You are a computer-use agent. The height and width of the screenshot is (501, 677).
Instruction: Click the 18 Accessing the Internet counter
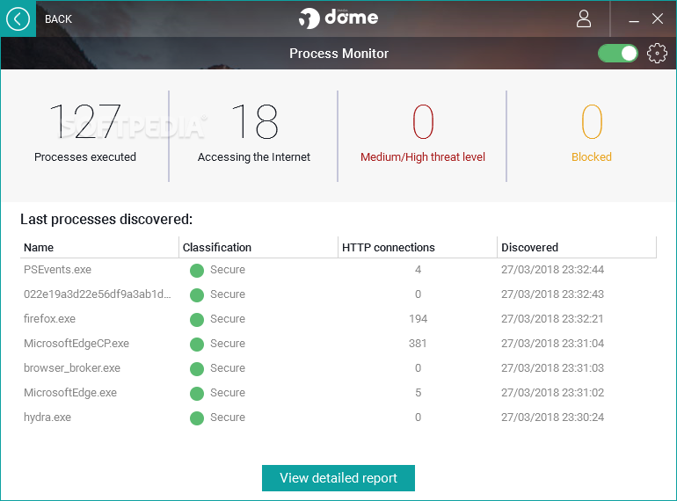(x=254, y=133)
